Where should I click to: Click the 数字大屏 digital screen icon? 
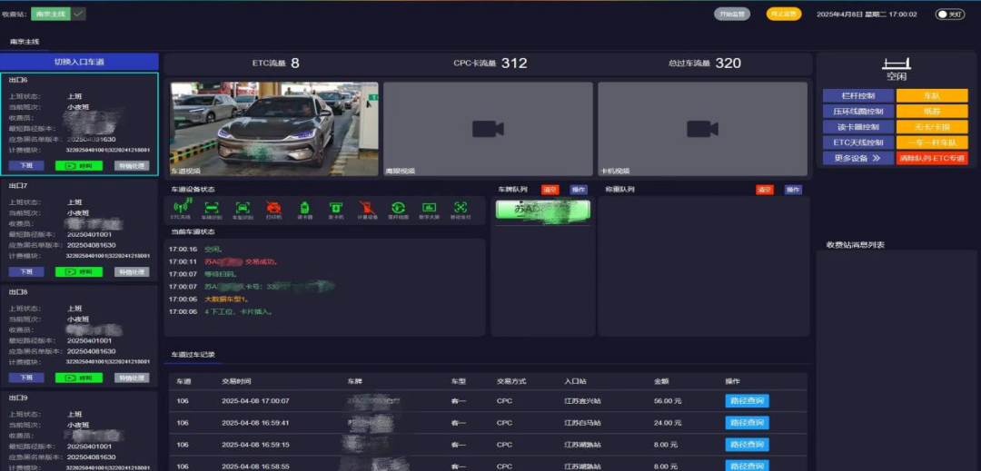(428, 209)
